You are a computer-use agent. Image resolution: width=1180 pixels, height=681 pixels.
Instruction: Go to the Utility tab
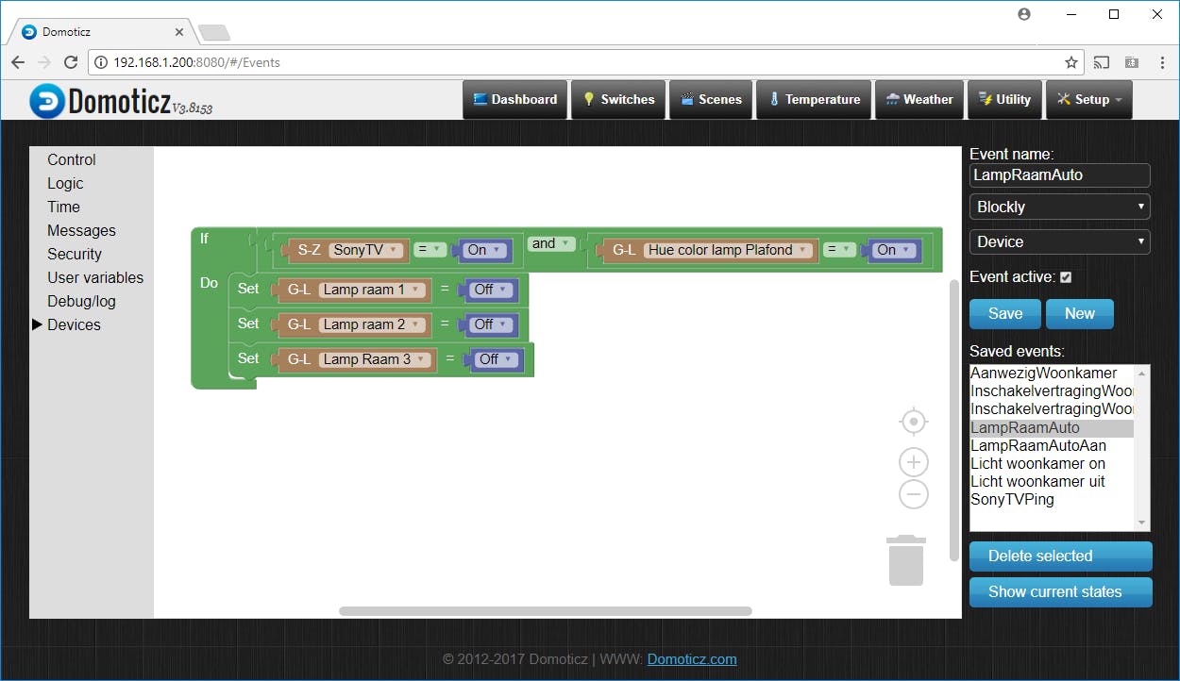[1004, 99]
